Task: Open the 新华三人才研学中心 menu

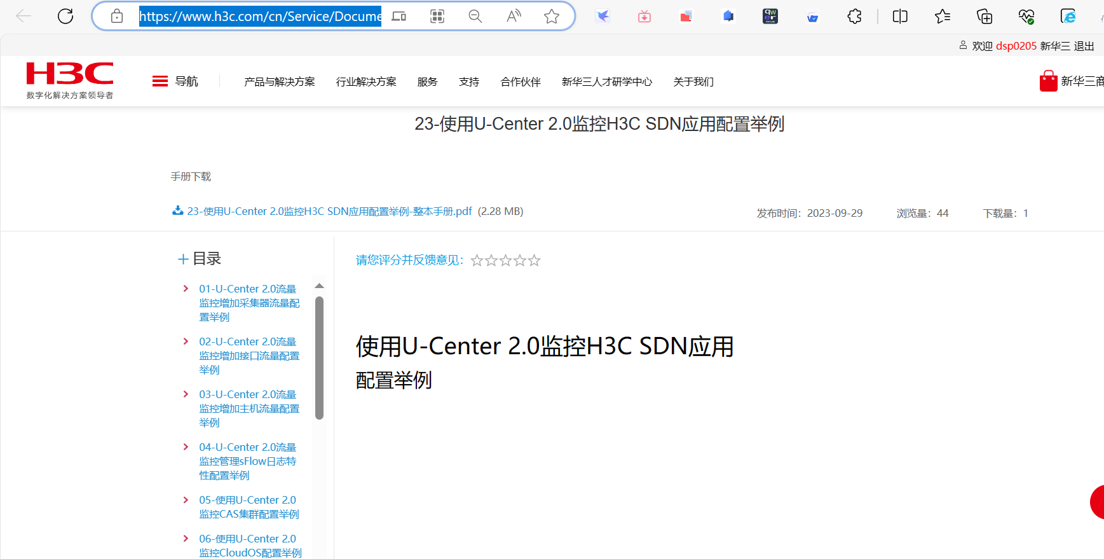Action: click(607, 81)
